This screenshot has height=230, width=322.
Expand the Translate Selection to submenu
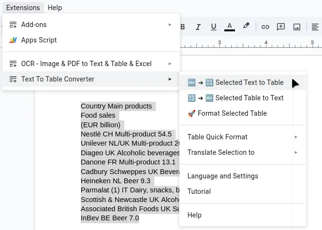point(296,152)
